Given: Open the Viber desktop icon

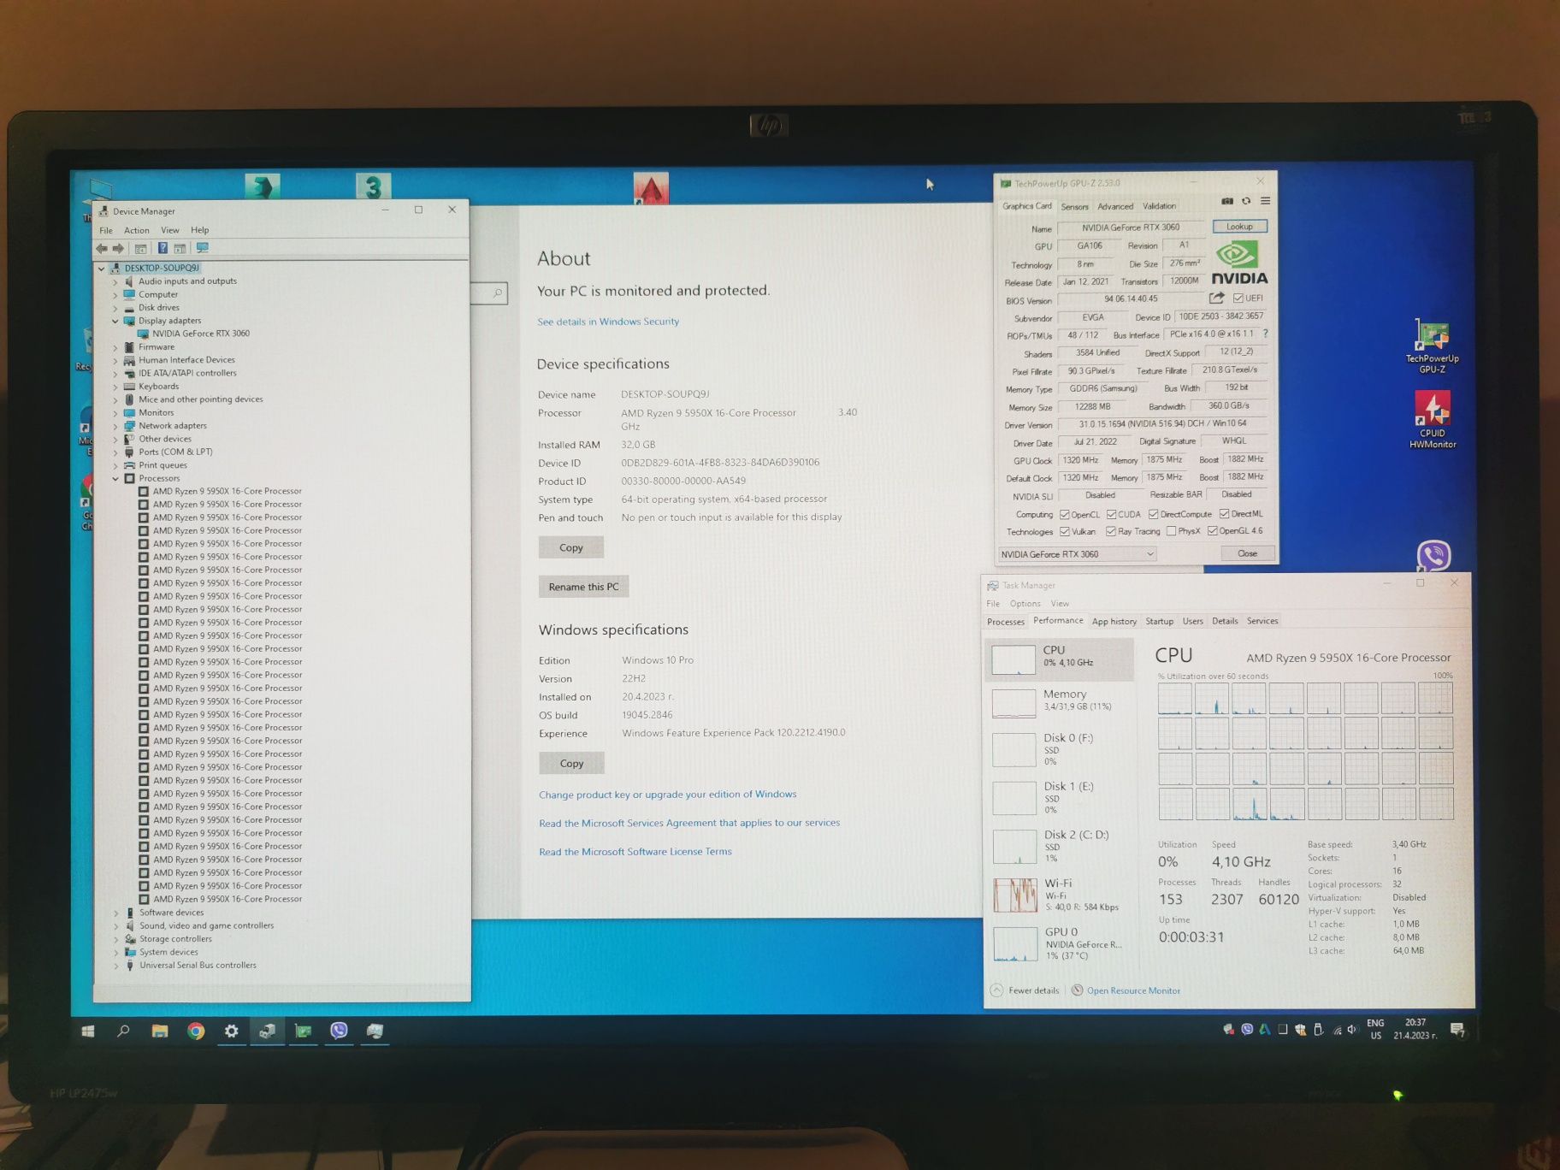Looking at the screenshot, I should [x=1433, y=556].
